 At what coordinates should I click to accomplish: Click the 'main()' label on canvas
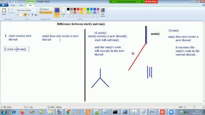coord(155,34)
